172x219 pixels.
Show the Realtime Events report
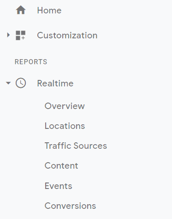[x=58, y=186]
